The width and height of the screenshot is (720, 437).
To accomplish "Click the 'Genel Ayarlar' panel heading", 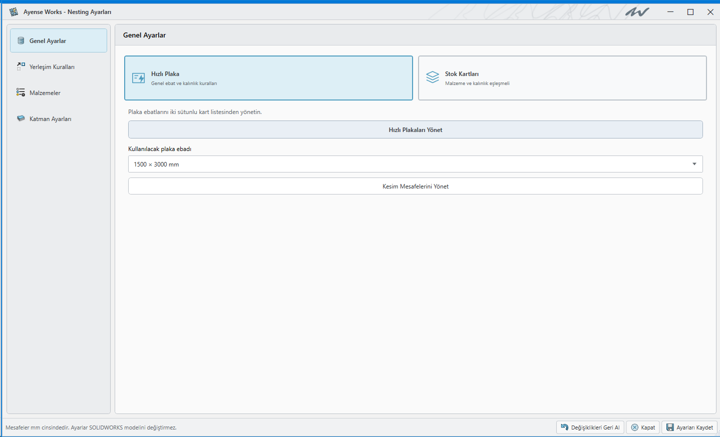I will (144, 35).
